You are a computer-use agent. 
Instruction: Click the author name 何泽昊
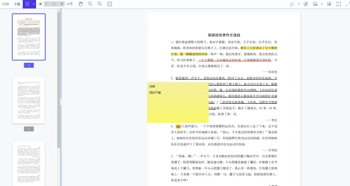click(273, 72)
